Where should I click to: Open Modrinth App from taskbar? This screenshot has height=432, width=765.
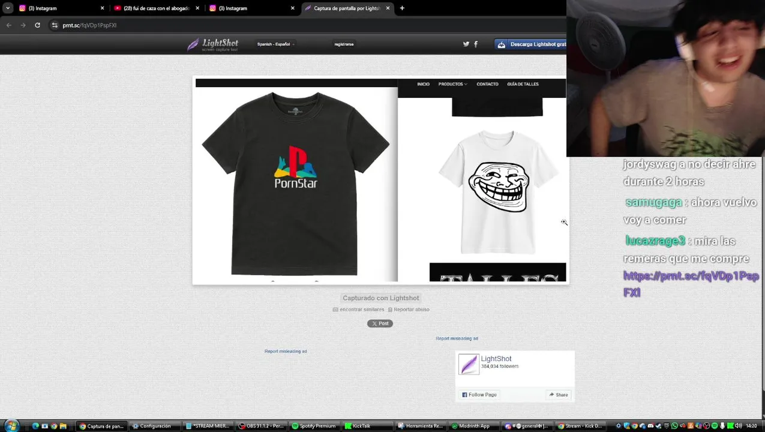point(474,426)
